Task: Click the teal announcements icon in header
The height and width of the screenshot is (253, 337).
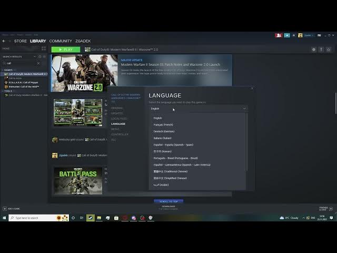Action: (287, 35)
